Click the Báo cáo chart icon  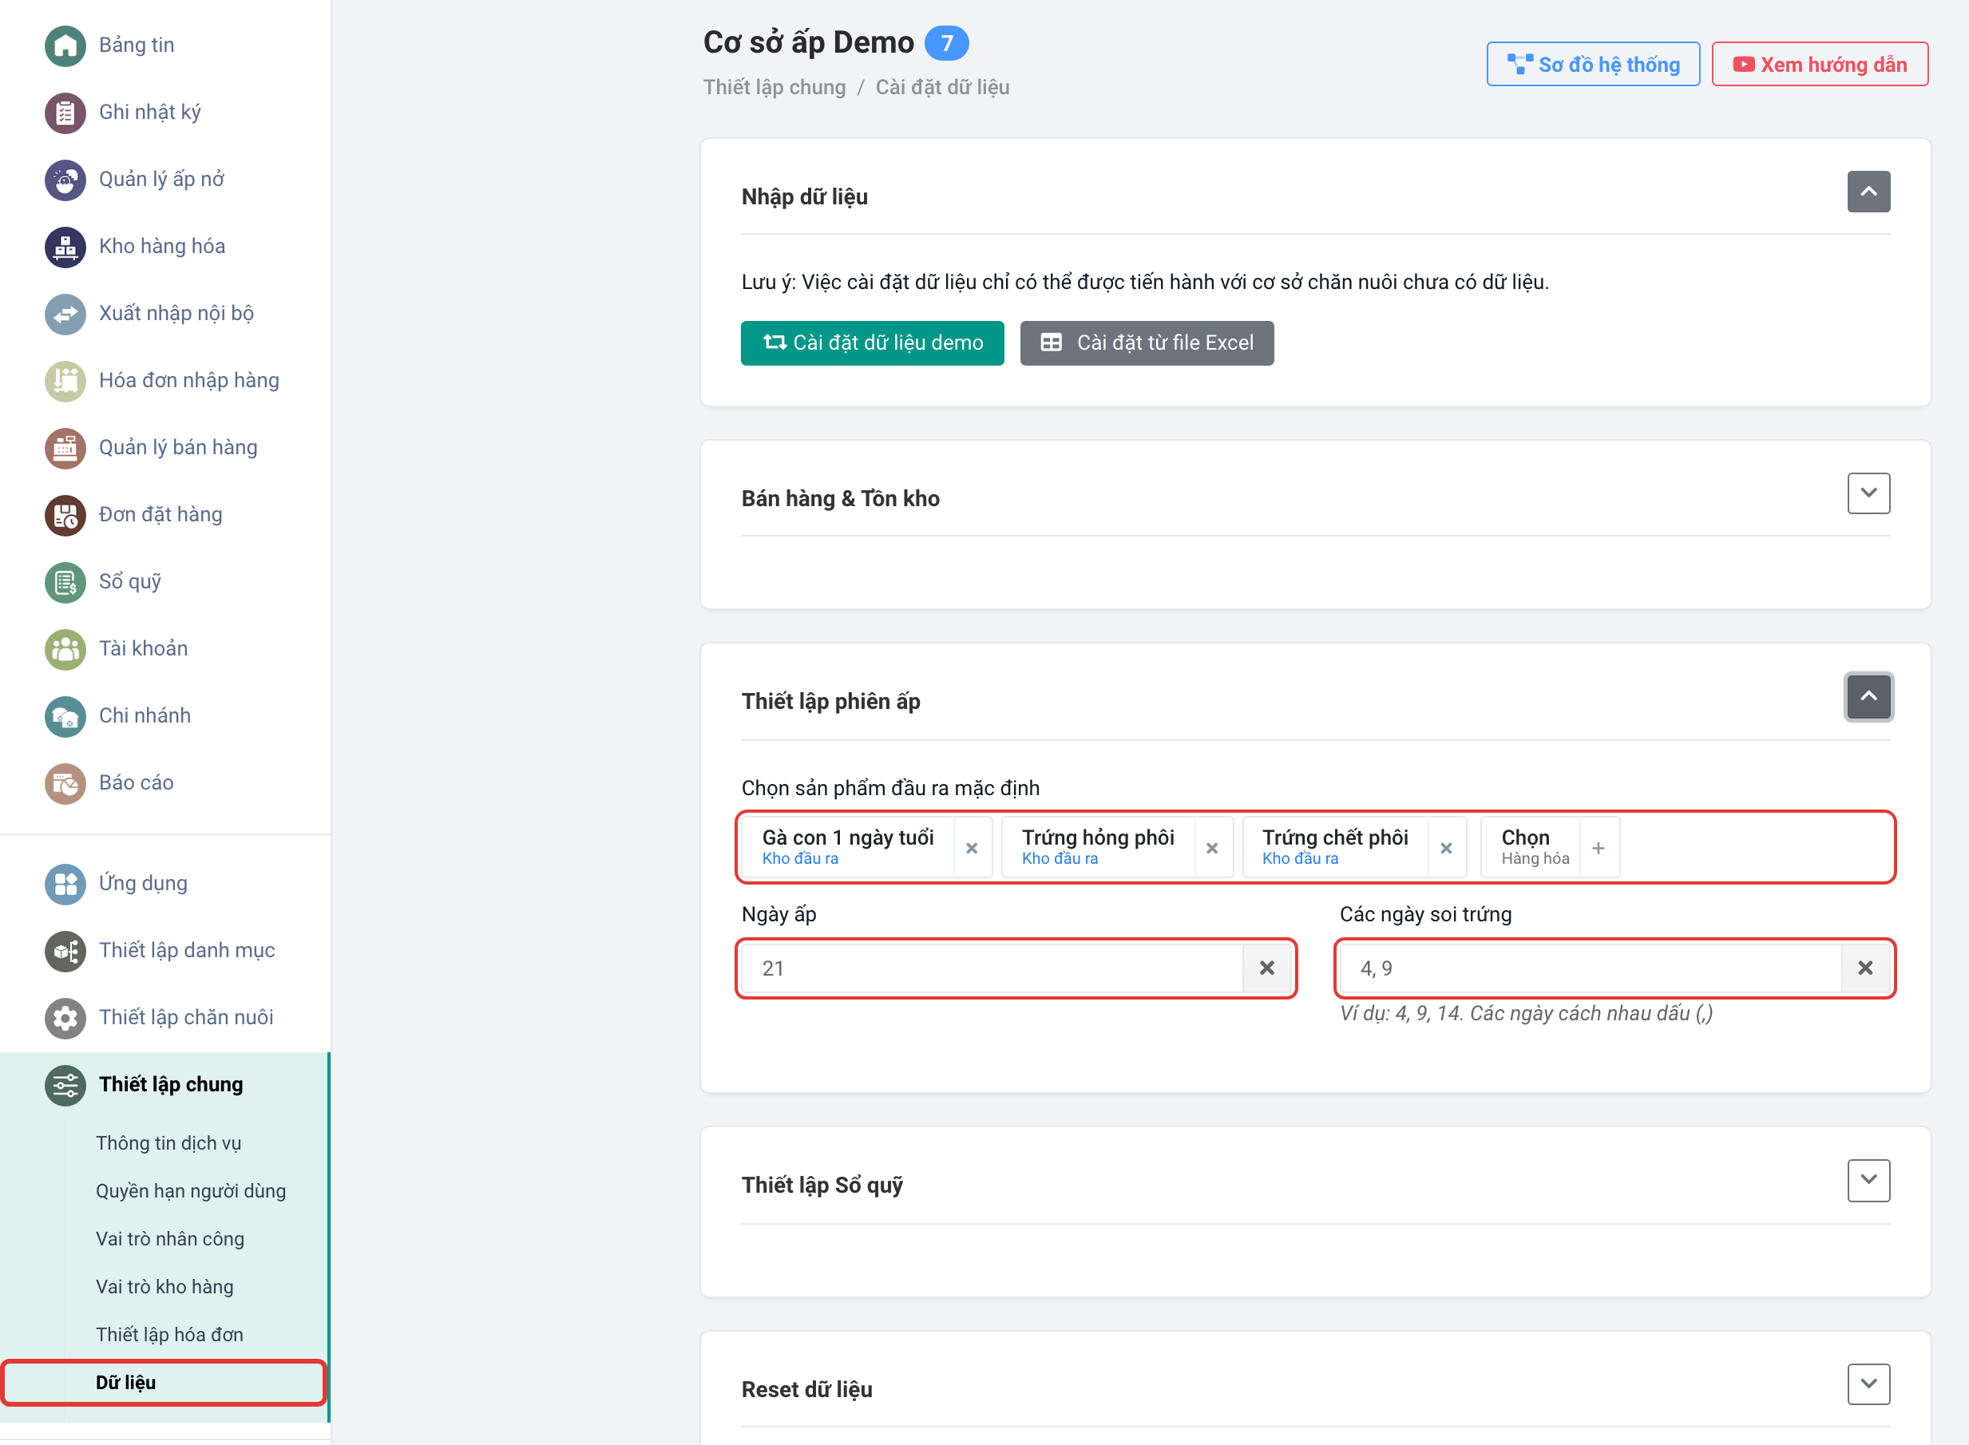tap(65, 783)
